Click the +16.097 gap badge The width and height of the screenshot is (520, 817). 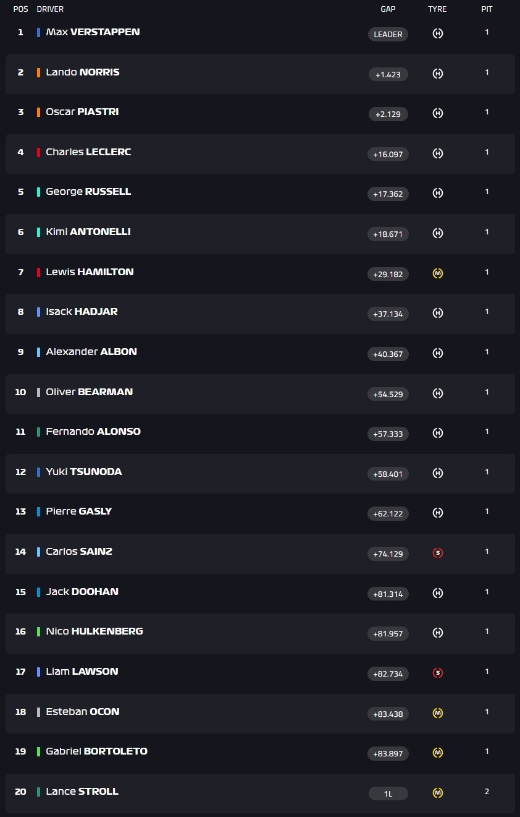(388, 154)
